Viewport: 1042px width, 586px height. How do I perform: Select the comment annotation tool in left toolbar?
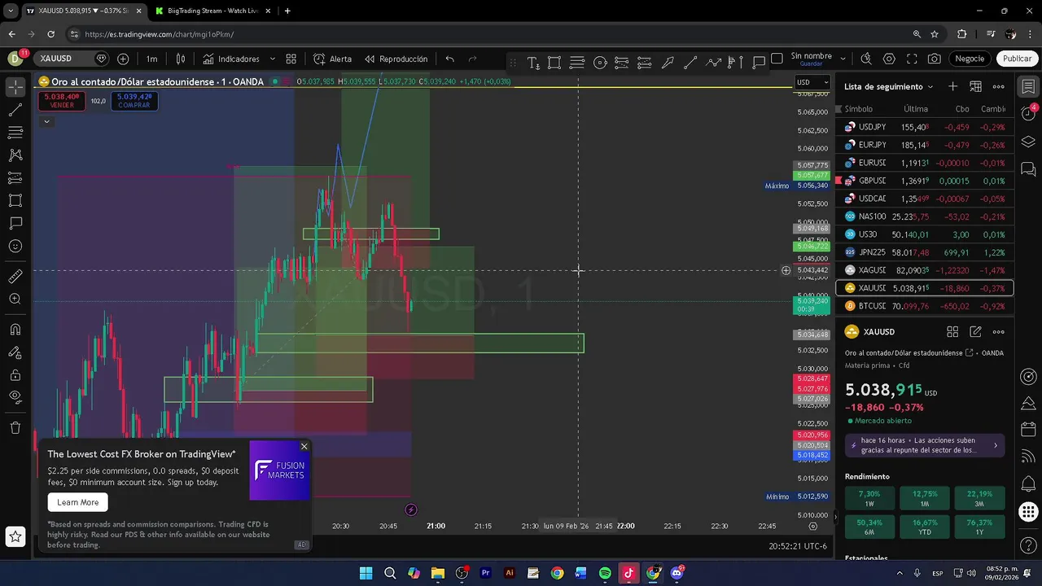15,223
